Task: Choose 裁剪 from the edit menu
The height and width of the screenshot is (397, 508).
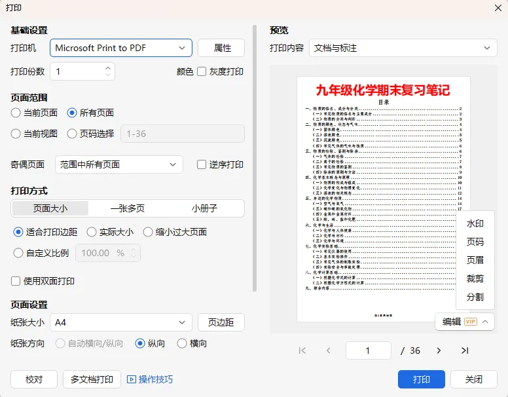Action: coord(475,278)
